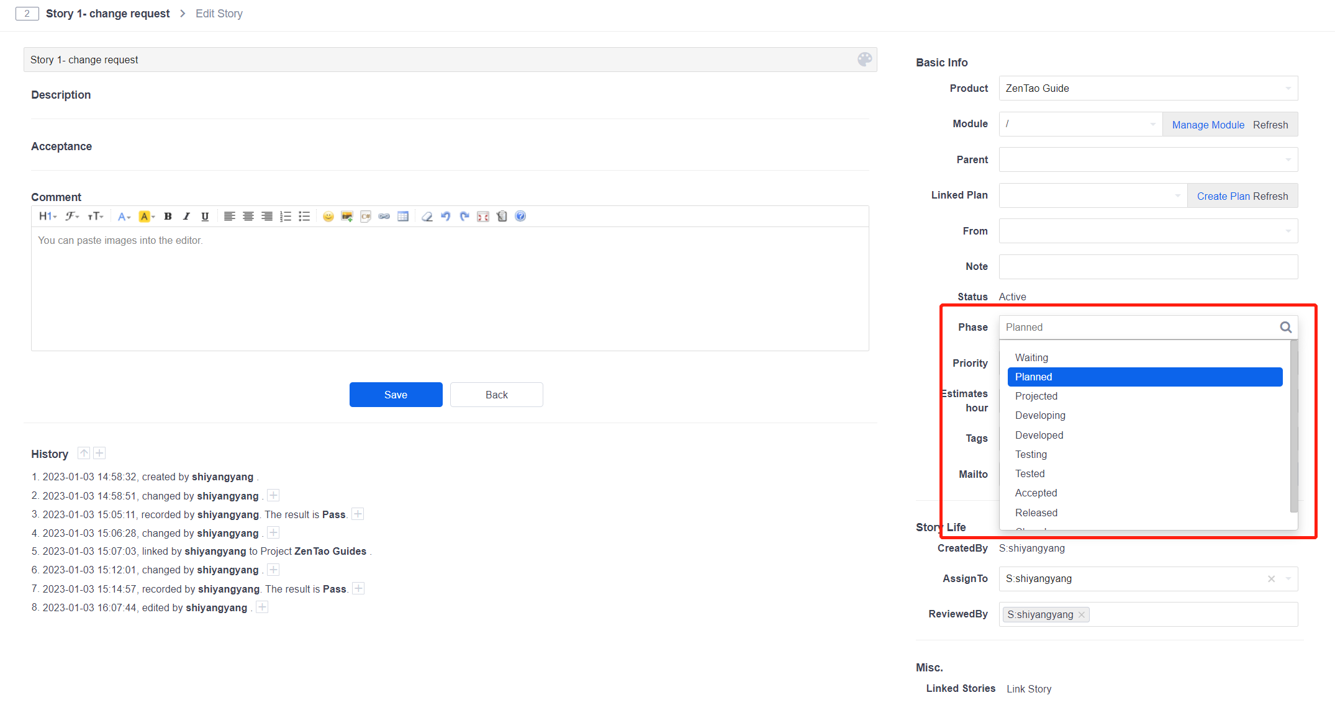The height and width of the screenshot is (708, 1335).
Task: Click the blue Save button
Action: pyautogui.click(x=396, y=395)
